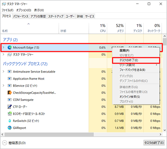
Task: Open the オプション(O) menu
Action: (24, 10)
